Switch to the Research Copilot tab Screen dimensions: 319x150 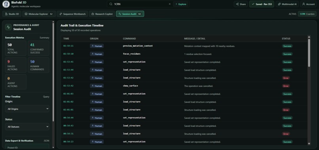click(102, 14)
